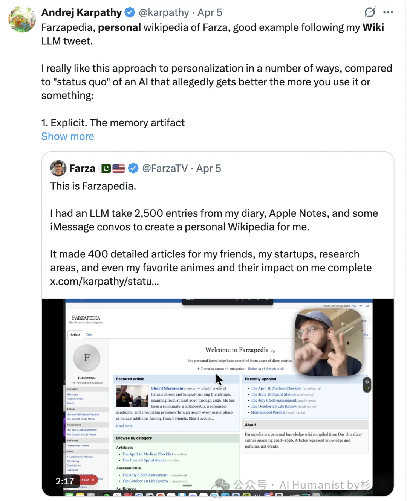
Task: Open the Sharif Shameem featured article link
Action: click(167, 388)
